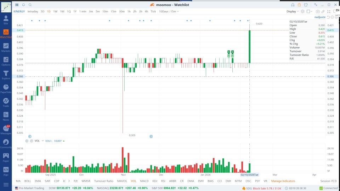Take a chart screenshot with camera icon
The image size is (340, 191).
tap(318, 11)
